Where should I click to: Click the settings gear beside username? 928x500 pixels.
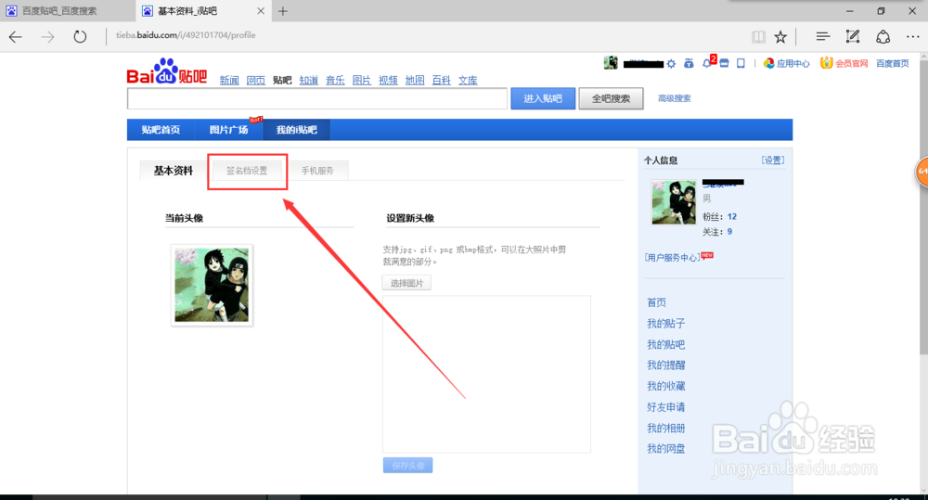671,64
